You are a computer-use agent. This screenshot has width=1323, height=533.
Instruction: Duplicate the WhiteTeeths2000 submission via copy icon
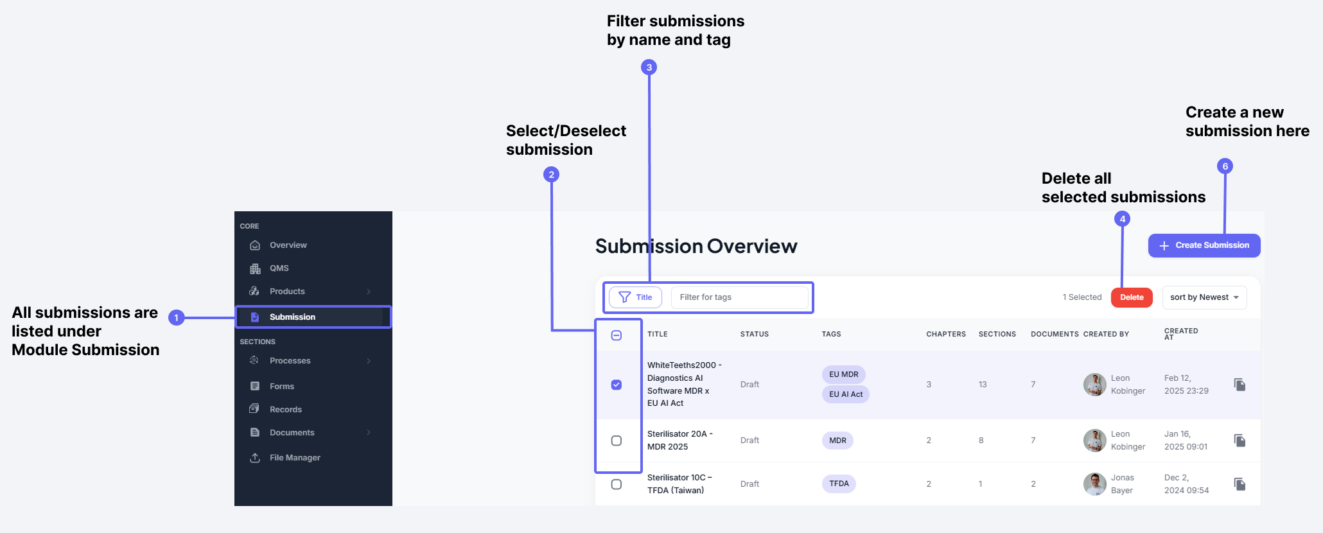(x=1240, y=384)
